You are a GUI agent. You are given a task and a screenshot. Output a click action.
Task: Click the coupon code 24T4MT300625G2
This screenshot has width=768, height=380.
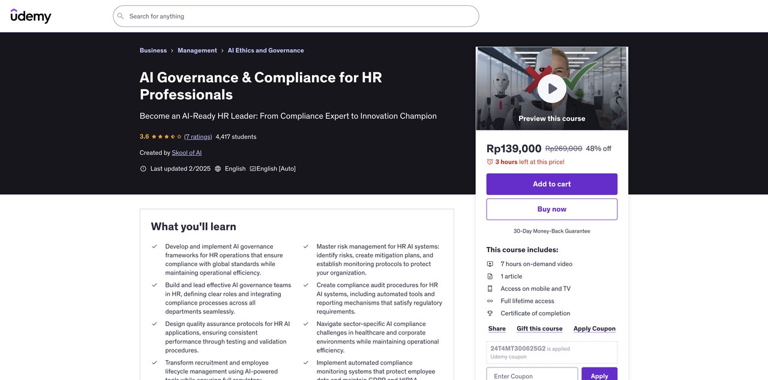518,348
